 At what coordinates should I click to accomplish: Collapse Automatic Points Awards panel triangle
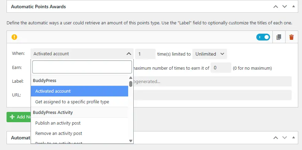[293, 7]
